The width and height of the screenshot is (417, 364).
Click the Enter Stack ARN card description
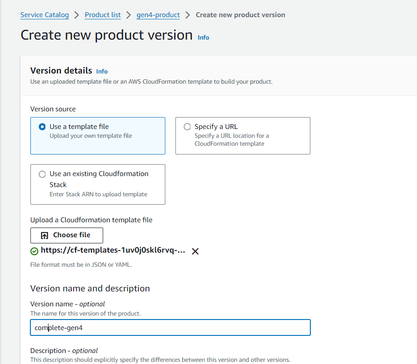[x=98, y=195]
